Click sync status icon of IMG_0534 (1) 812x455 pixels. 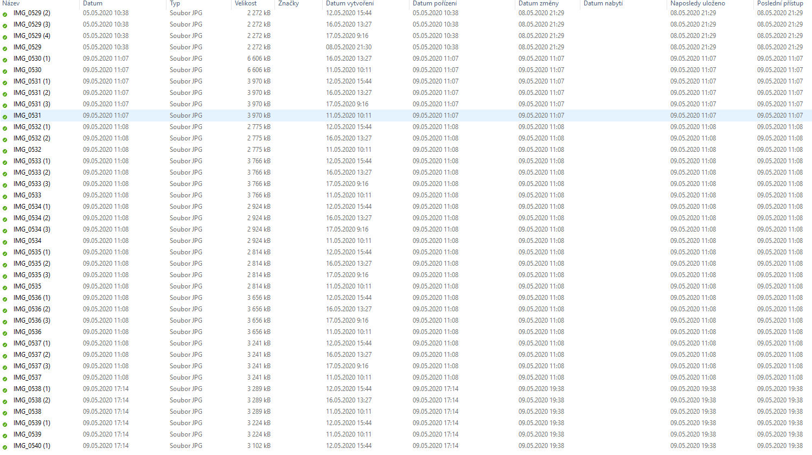pyautogui.click(x=5, y=207)
